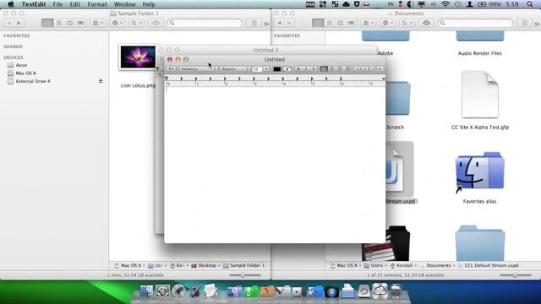541x304 pixels.
Task: Click the Time Machine menu bar icon
Action: coord(458,4)
